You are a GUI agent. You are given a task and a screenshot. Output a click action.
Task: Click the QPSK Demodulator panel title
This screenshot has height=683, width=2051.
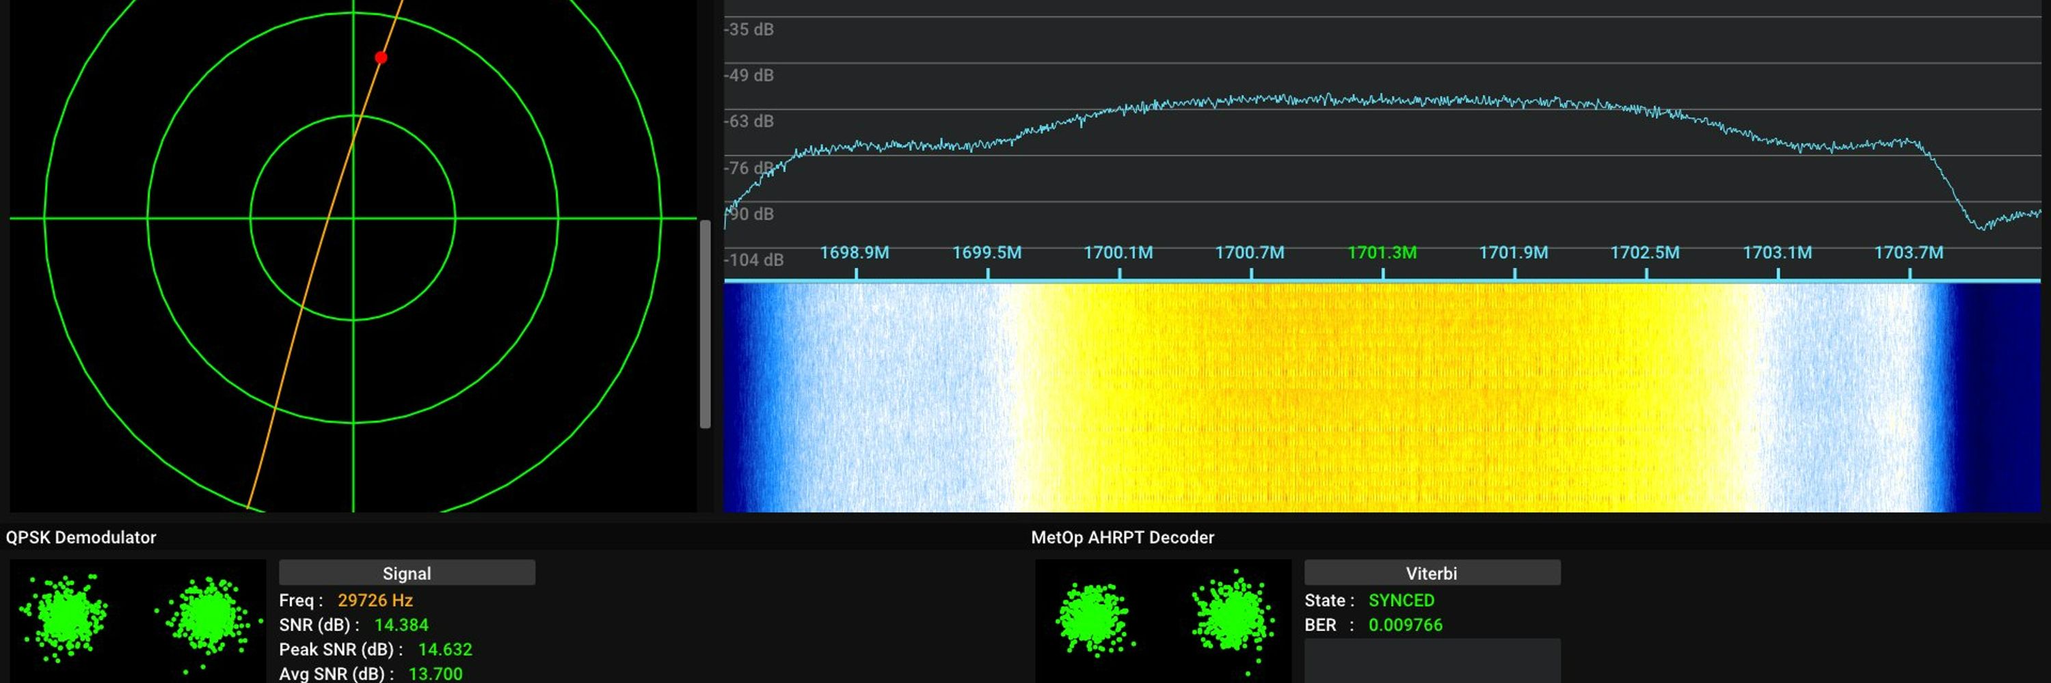click(81, 538)
